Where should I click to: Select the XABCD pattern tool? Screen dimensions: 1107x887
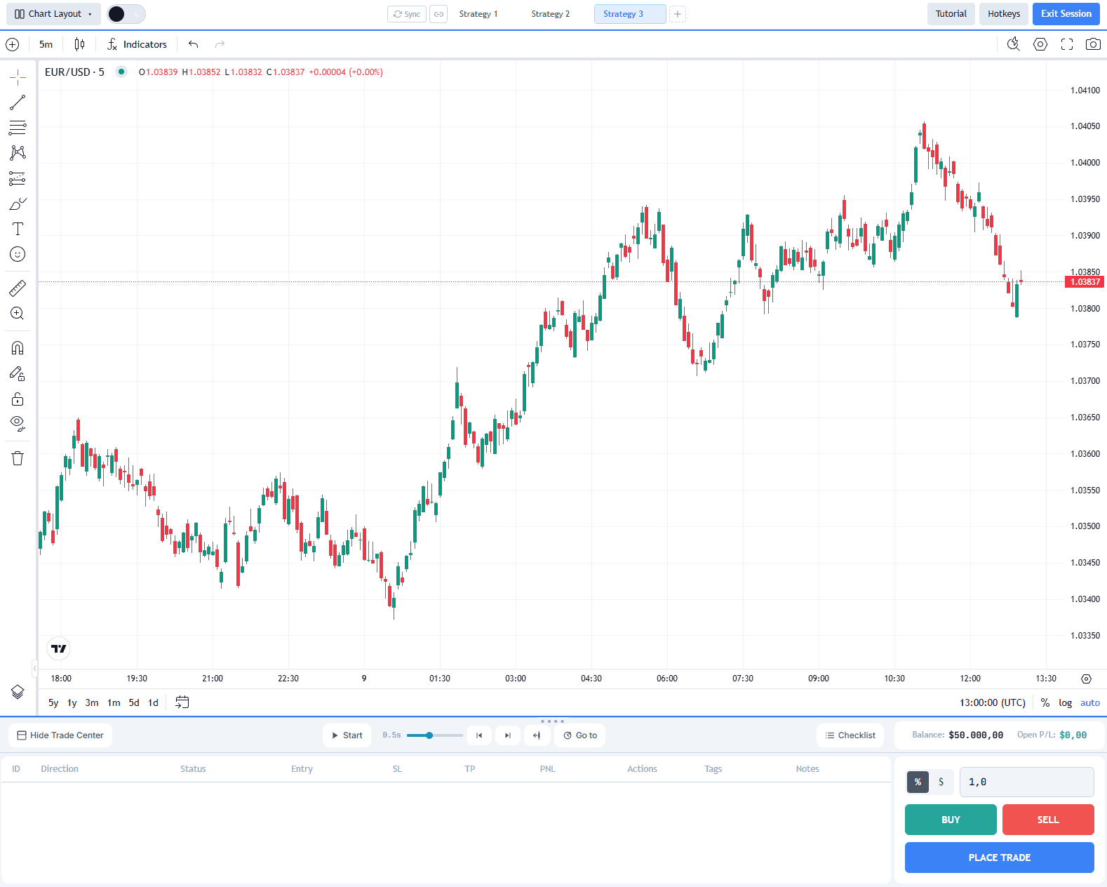point(18,153)
